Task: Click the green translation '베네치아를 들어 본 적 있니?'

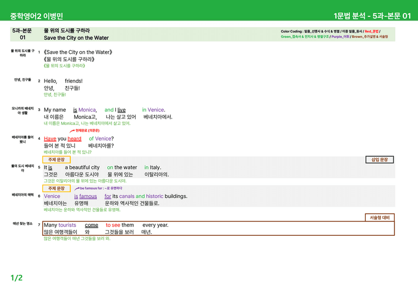Action: coord(67,152)
